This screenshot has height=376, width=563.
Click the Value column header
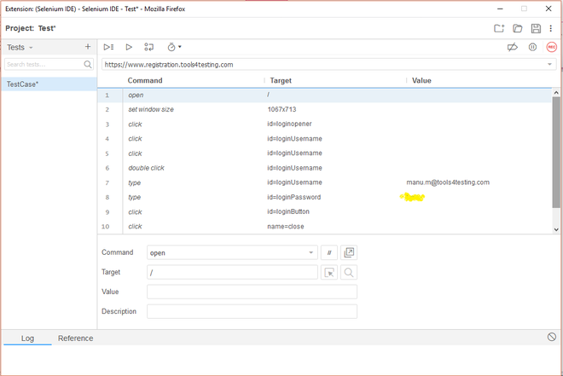(421, 80)
